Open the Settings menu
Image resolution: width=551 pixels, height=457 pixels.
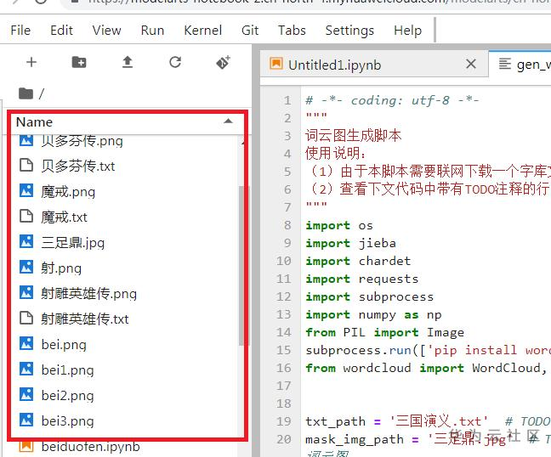click(349, 31)
